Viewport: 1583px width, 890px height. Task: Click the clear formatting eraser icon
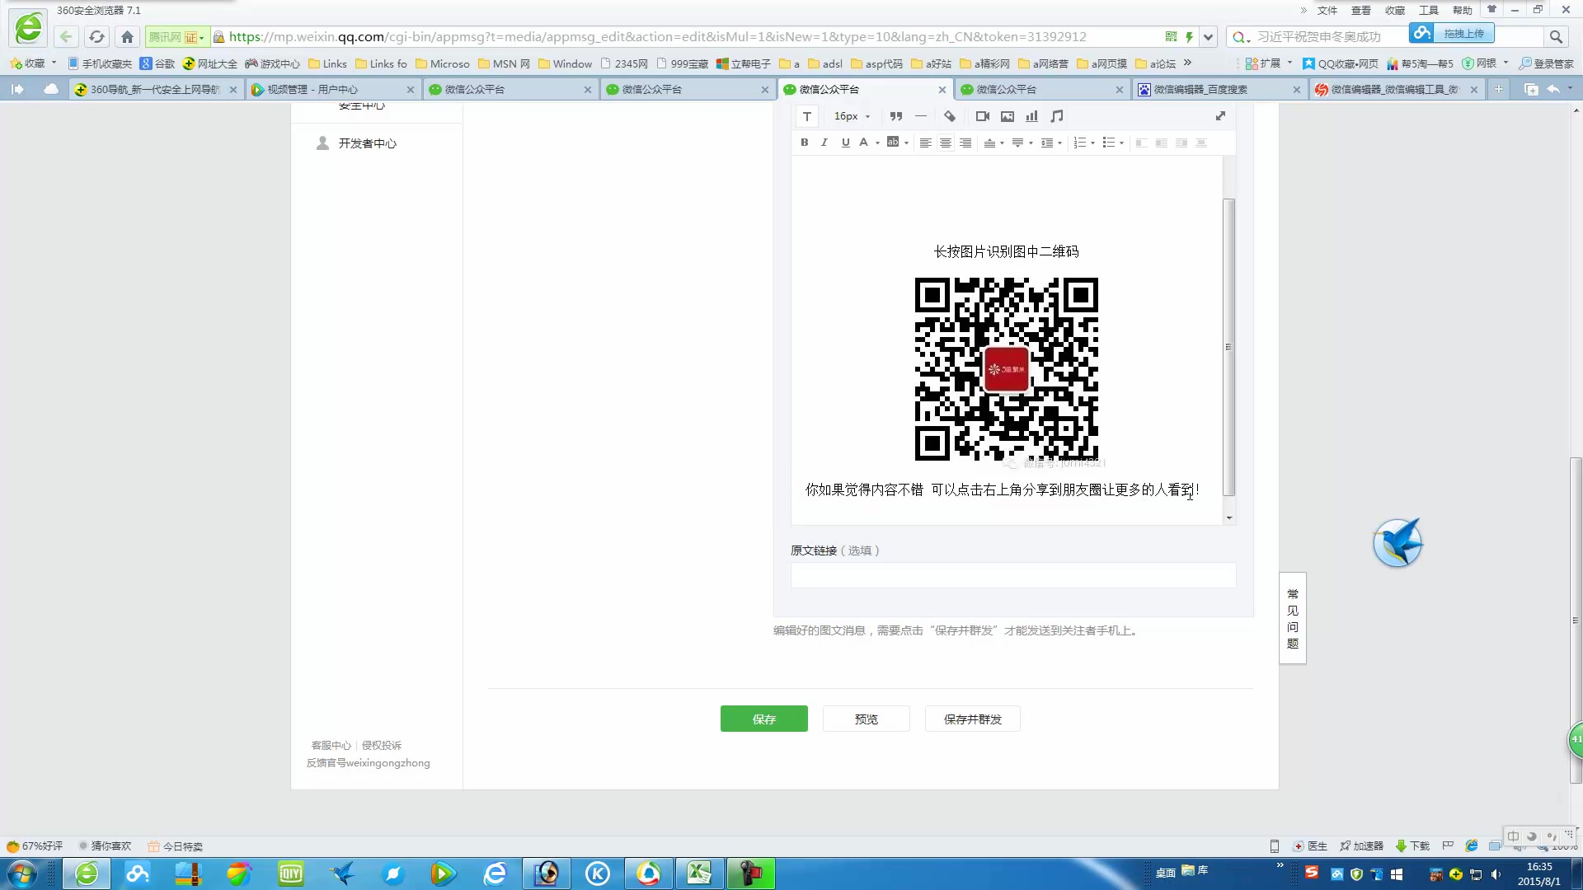[x=950, y=116]
